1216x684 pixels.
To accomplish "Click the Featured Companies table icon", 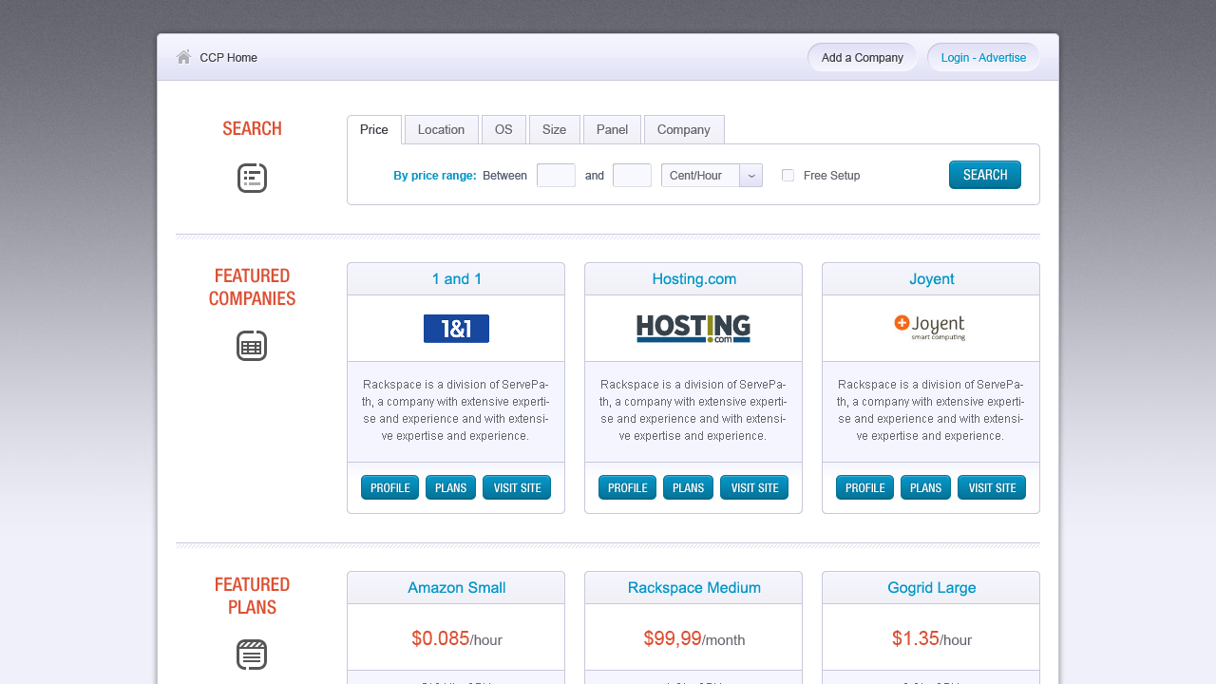I will (252, 346).
